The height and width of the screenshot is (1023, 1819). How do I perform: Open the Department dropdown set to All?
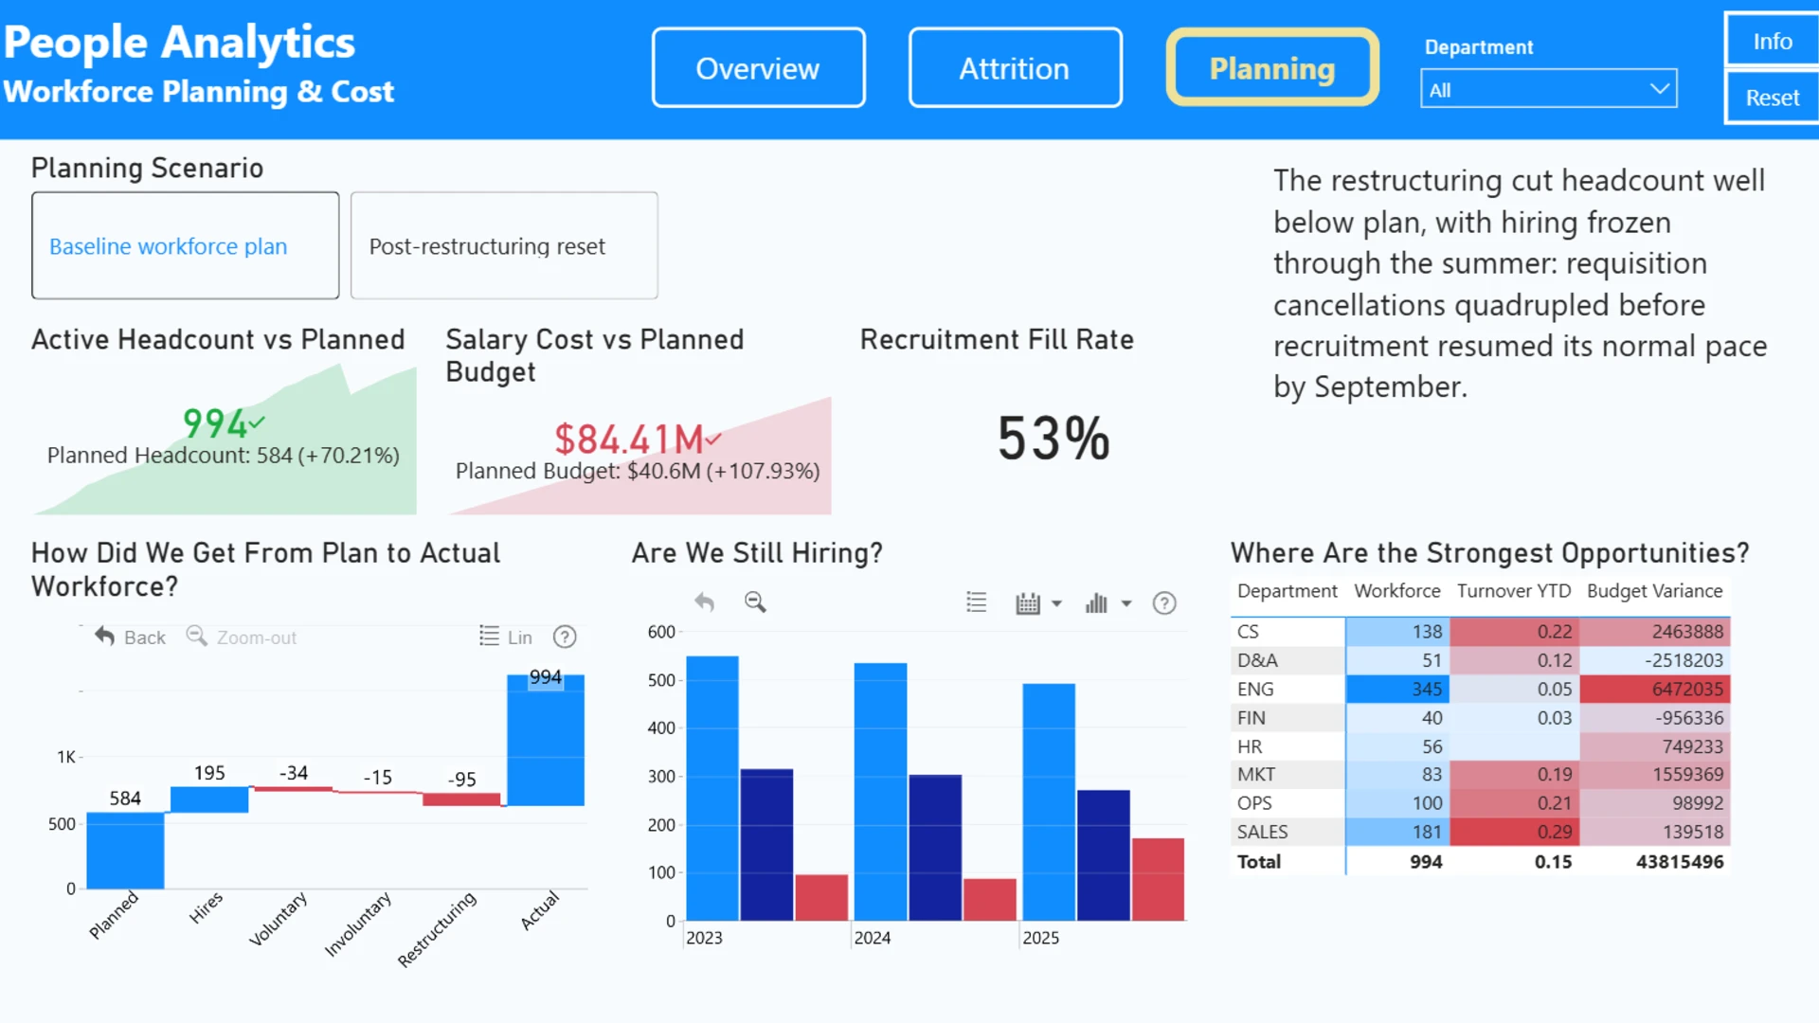click(1548, 89)
